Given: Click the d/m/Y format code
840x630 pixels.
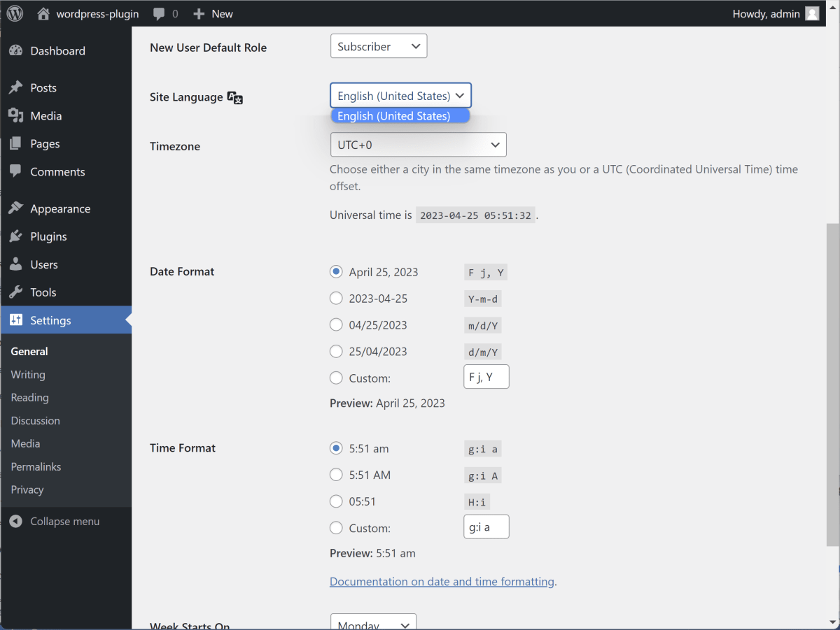Looking at the screenshot, I should [x=483, y=352].
